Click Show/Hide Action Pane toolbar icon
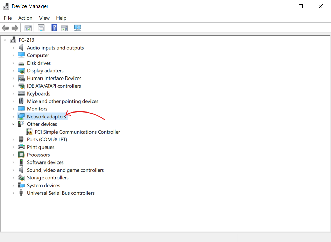Screen dimensions: 331x242 64,28
